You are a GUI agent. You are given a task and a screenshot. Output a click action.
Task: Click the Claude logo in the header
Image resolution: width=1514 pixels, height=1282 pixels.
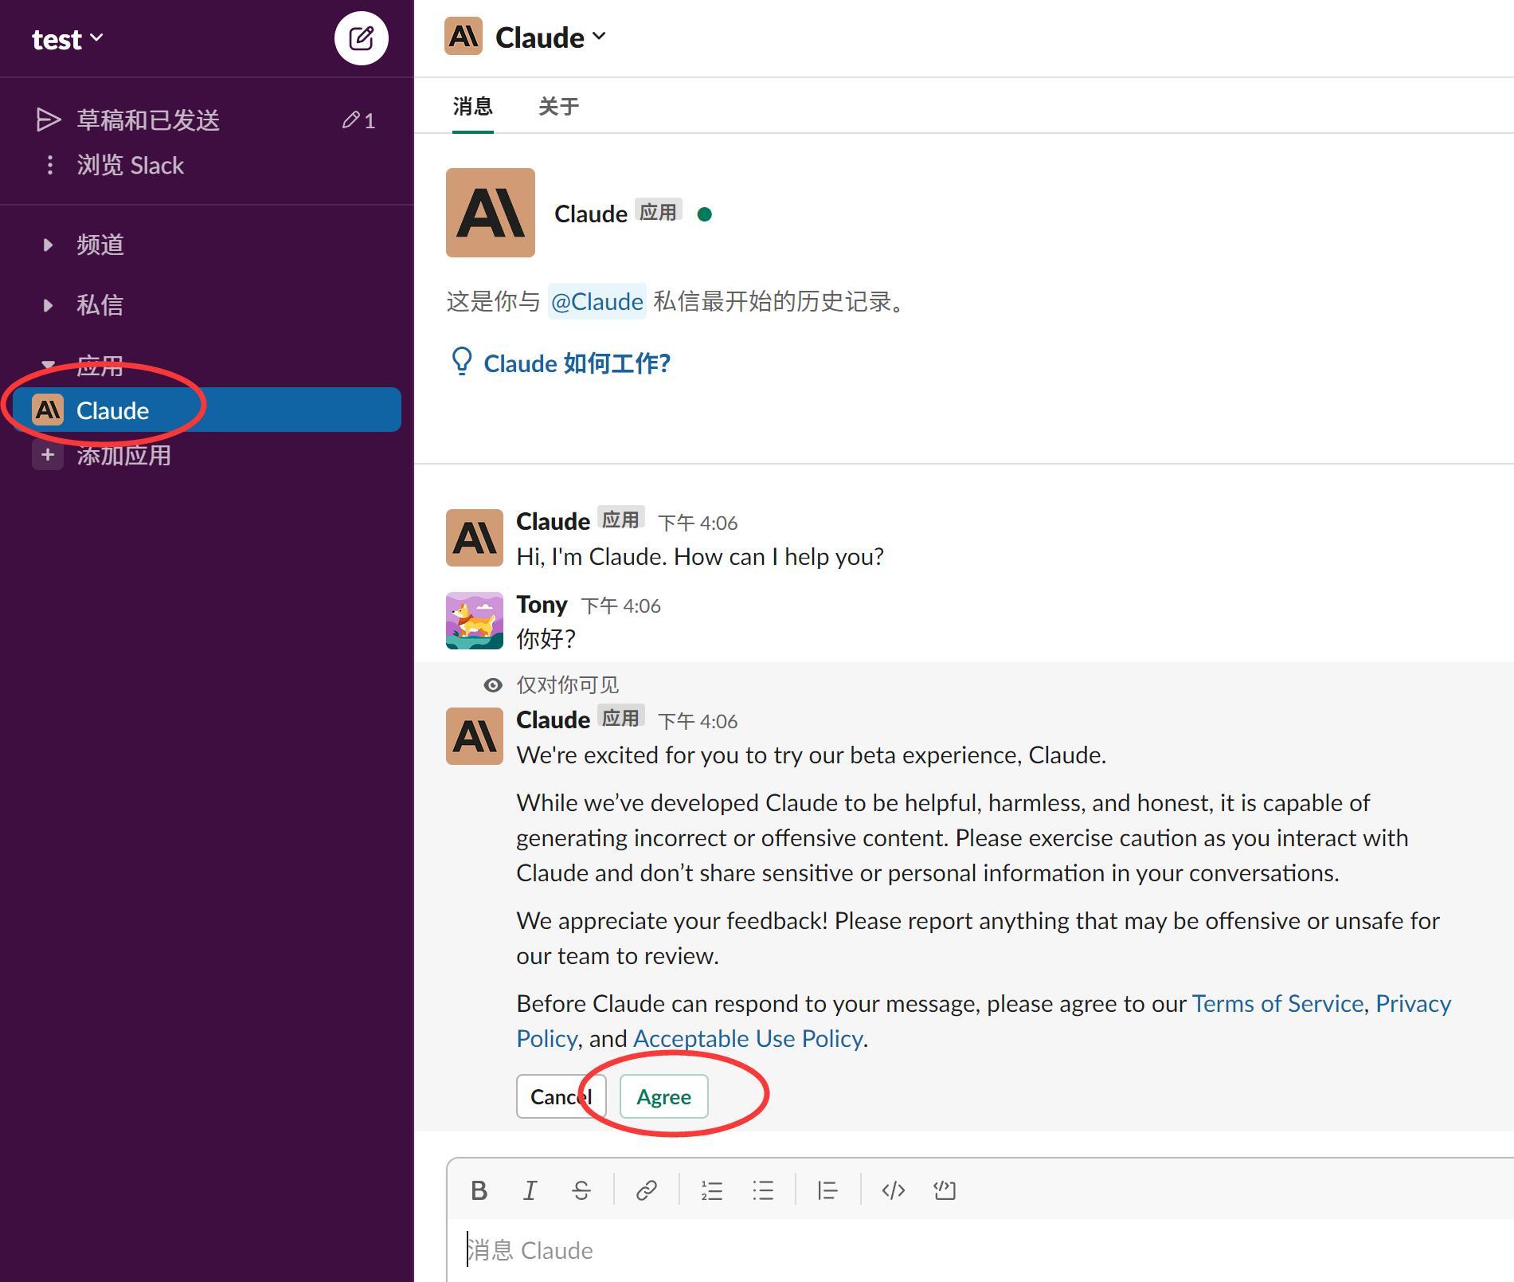click(x=464, y=37)
